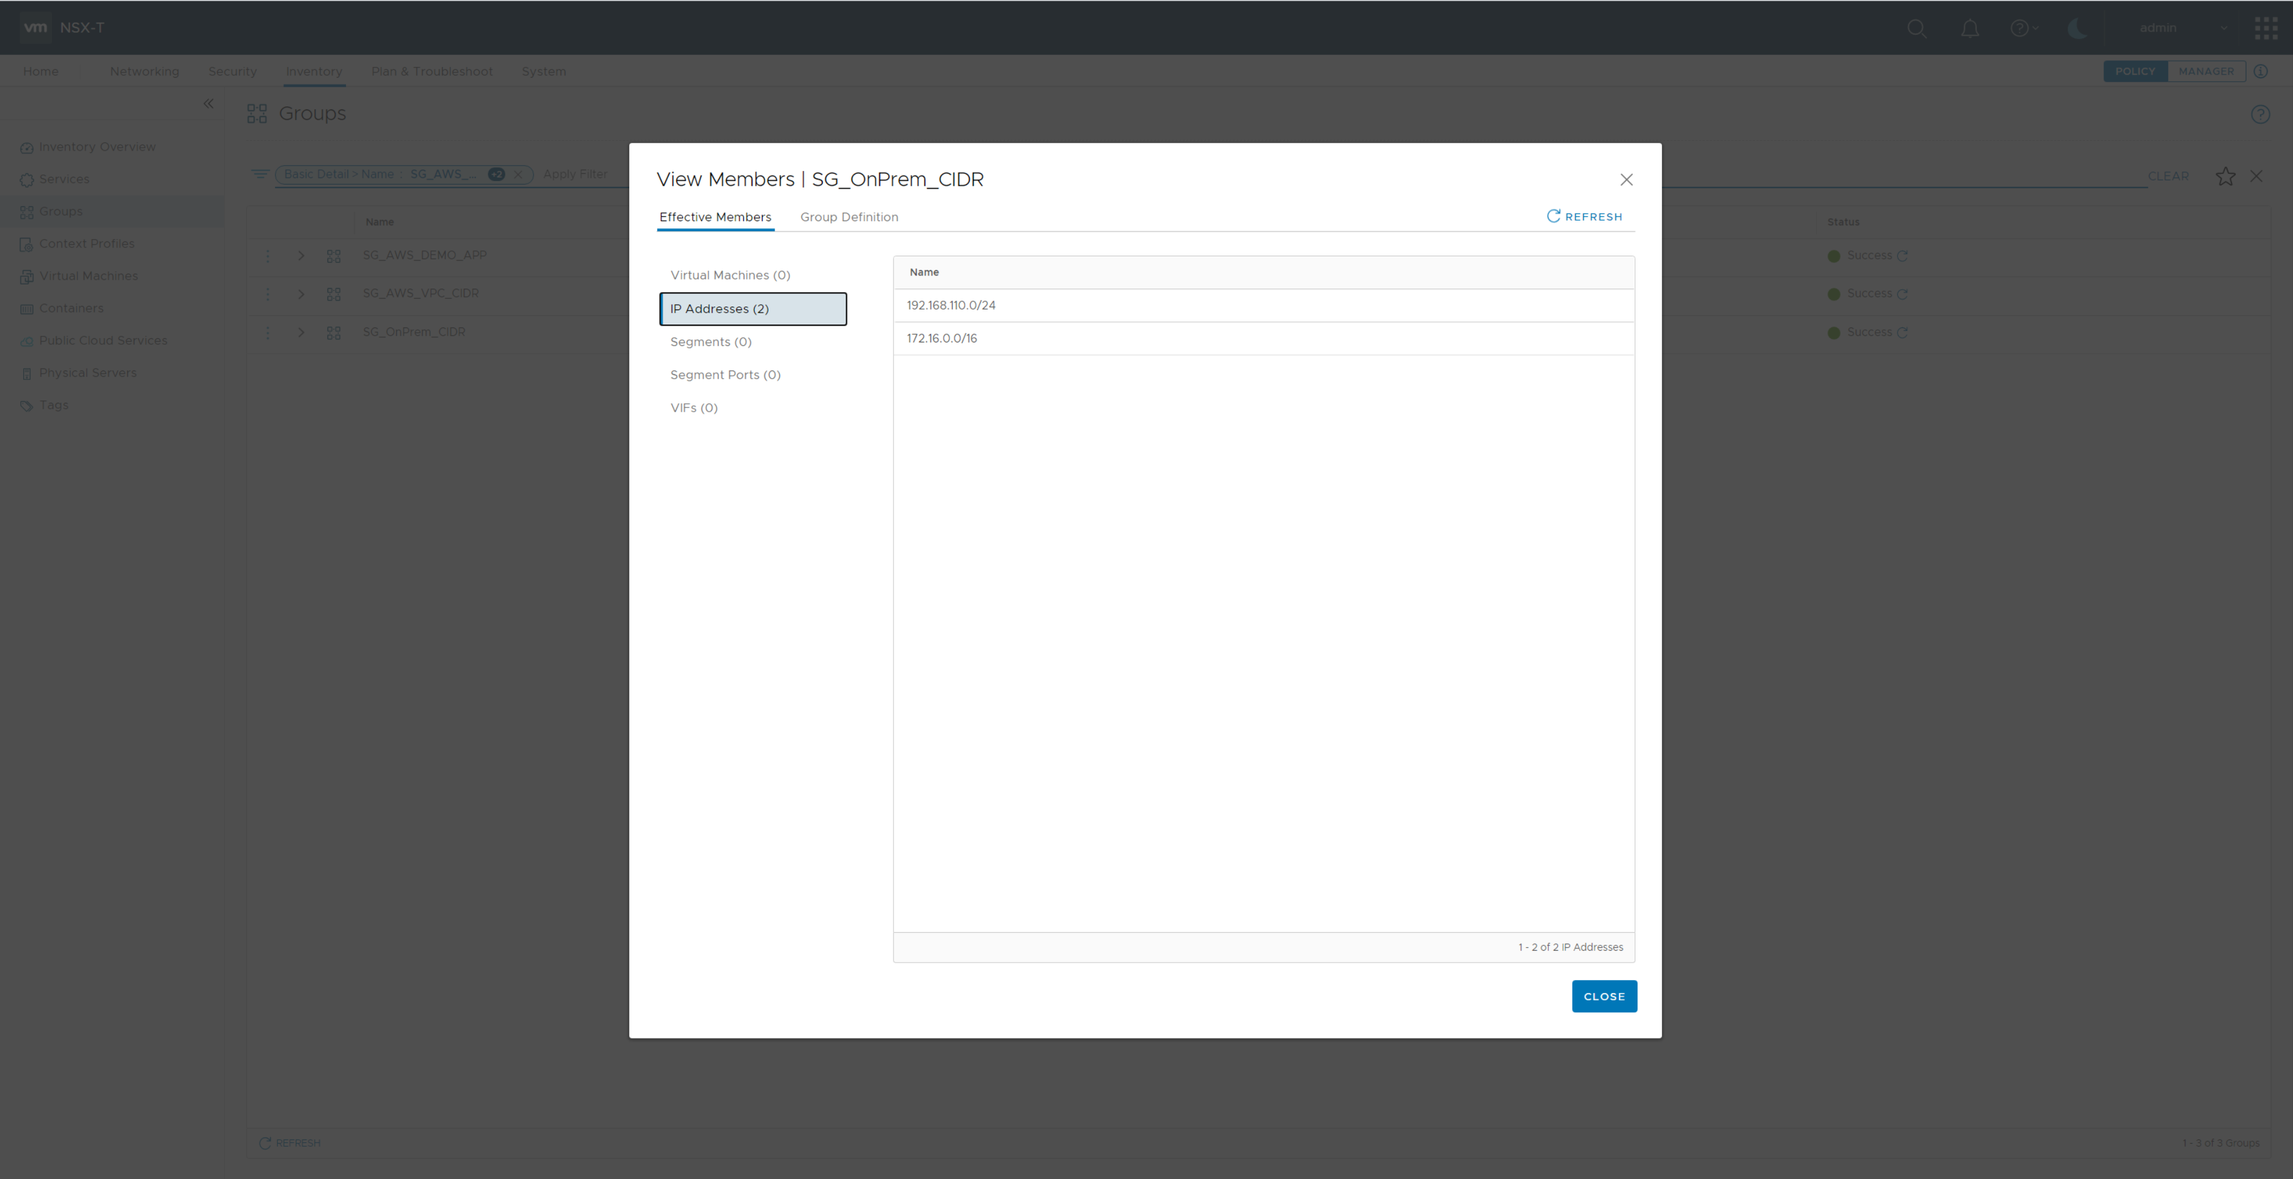This screenshot has height=1179, width=2293.
Task: Sort by the Name column header in dialog
Action: [924, 272]
